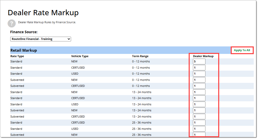The height and width of the screenshot is (139, 258).
Task: Select markup field for Subvented CERTUSED 0-12 months
Action: click(x=199, y=86)
